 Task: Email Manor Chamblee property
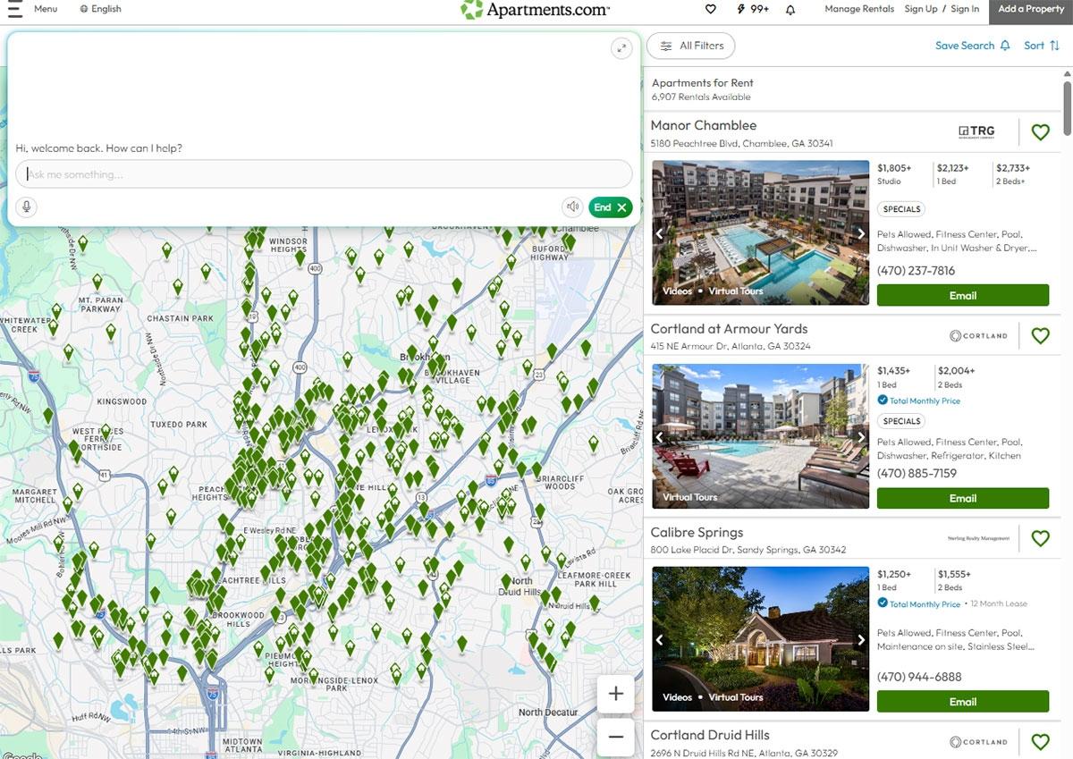click(963, 295)
